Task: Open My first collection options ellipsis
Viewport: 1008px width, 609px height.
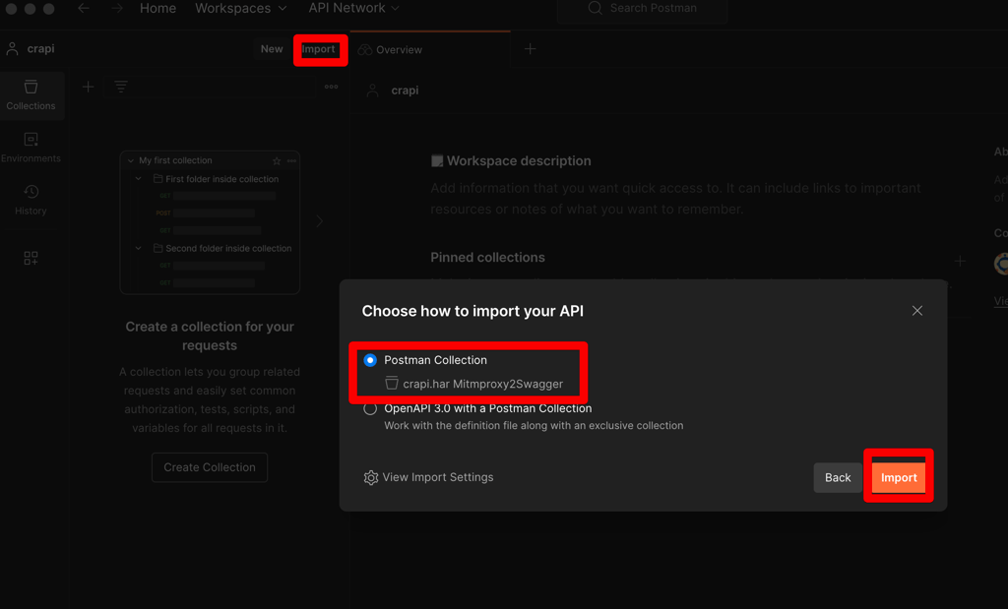Action: [291, 160]
